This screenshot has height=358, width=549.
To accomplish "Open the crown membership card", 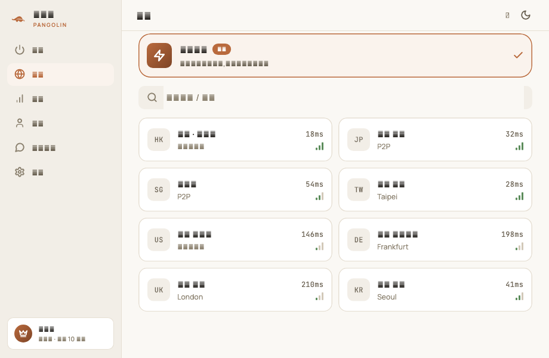I will tap(61, 334).
